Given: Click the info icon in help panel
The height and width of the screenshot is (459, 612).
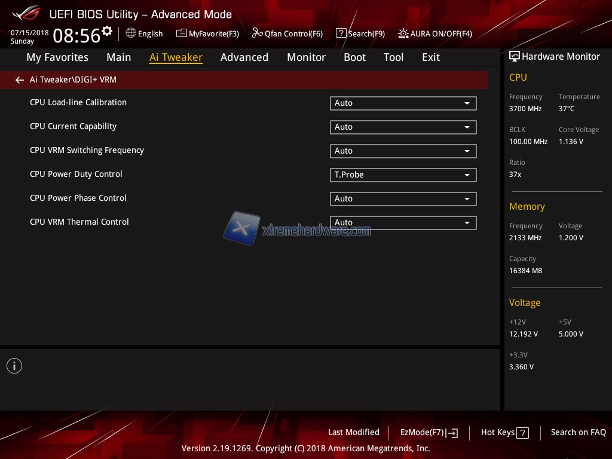Looking at the screenshot, I should (x=14, y=366).
